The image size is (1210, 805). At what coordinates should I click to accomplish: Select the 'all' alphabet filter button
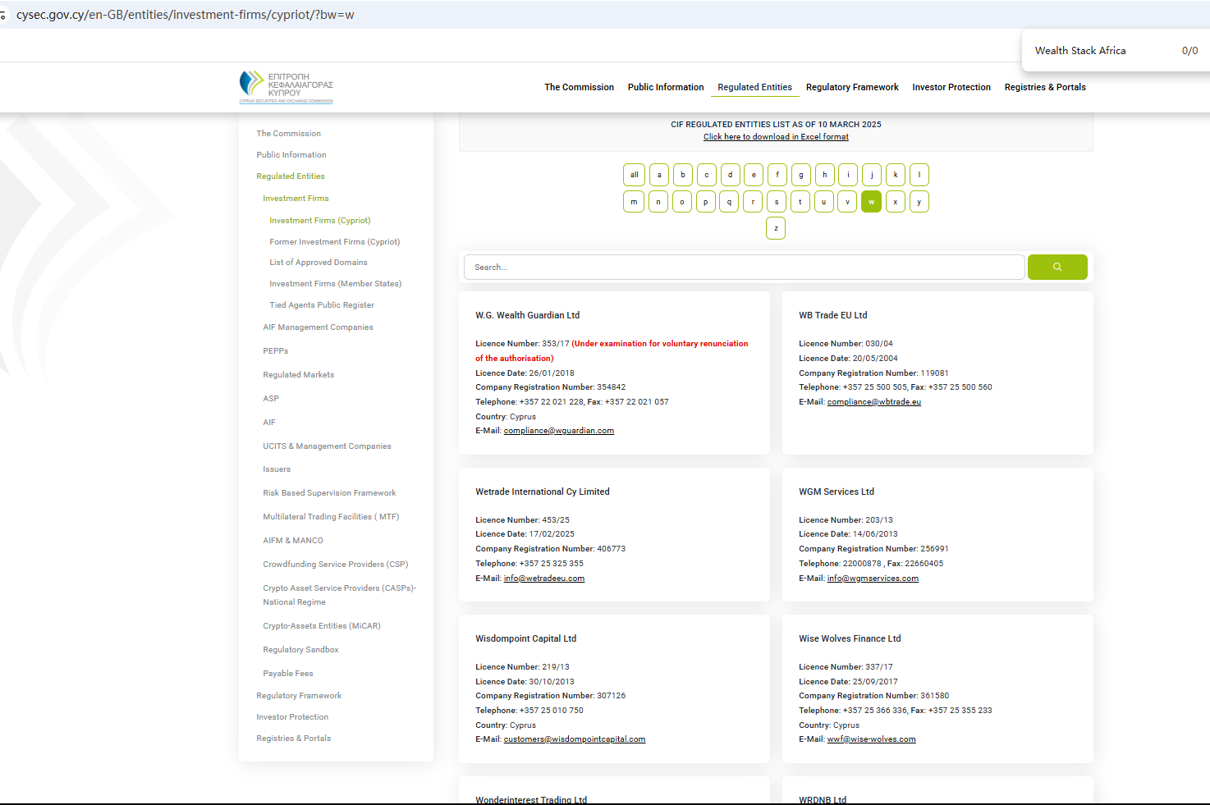(634, 175)
